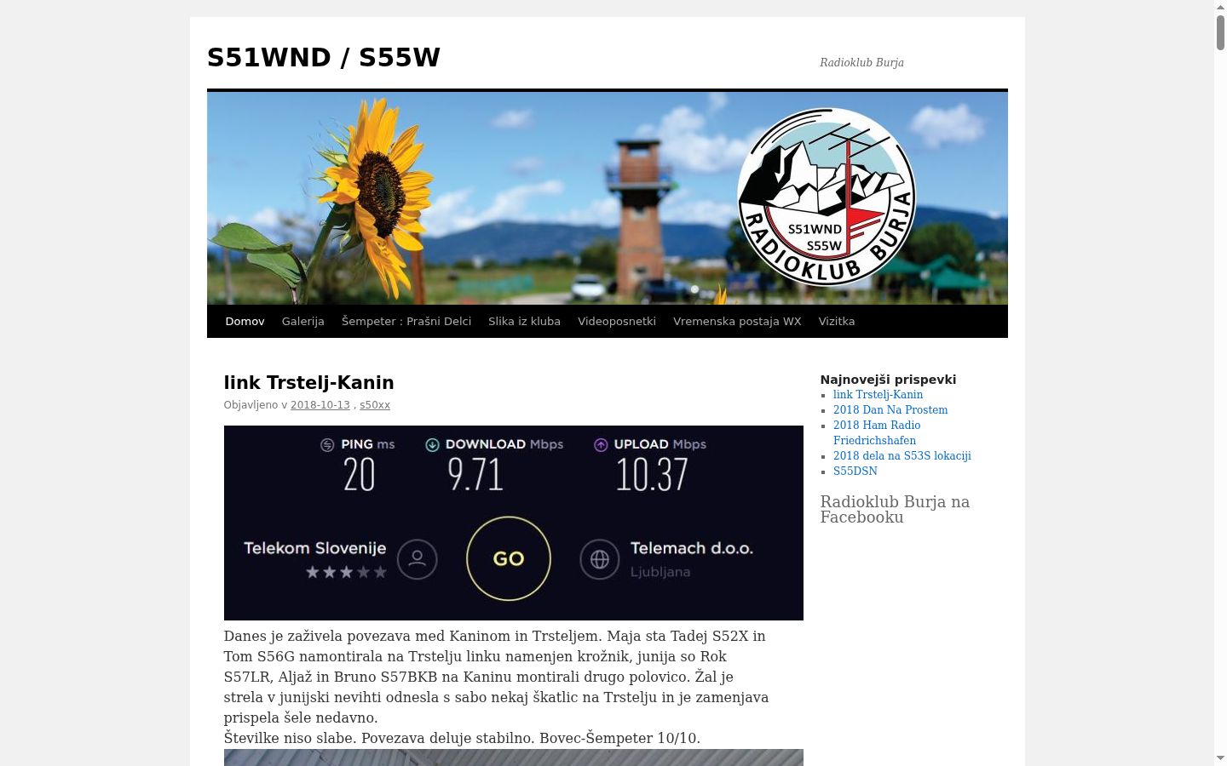Open 2018 dela na S53S lokaciji post
Viewport: 1227px width, 766px height.
pyautogui.click(x=902, y=456)
